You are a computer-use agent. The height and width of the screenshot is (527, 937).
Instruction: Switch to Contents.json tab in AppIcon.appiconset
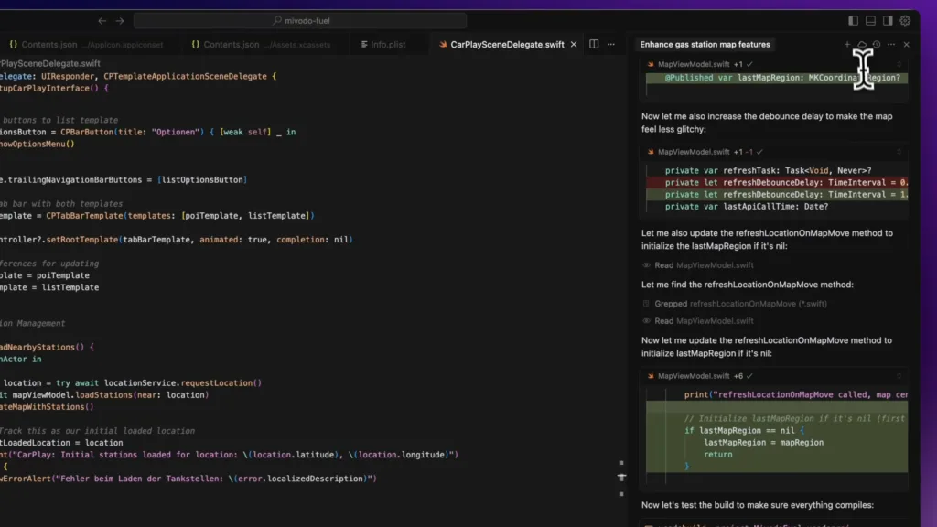(86, 44)
